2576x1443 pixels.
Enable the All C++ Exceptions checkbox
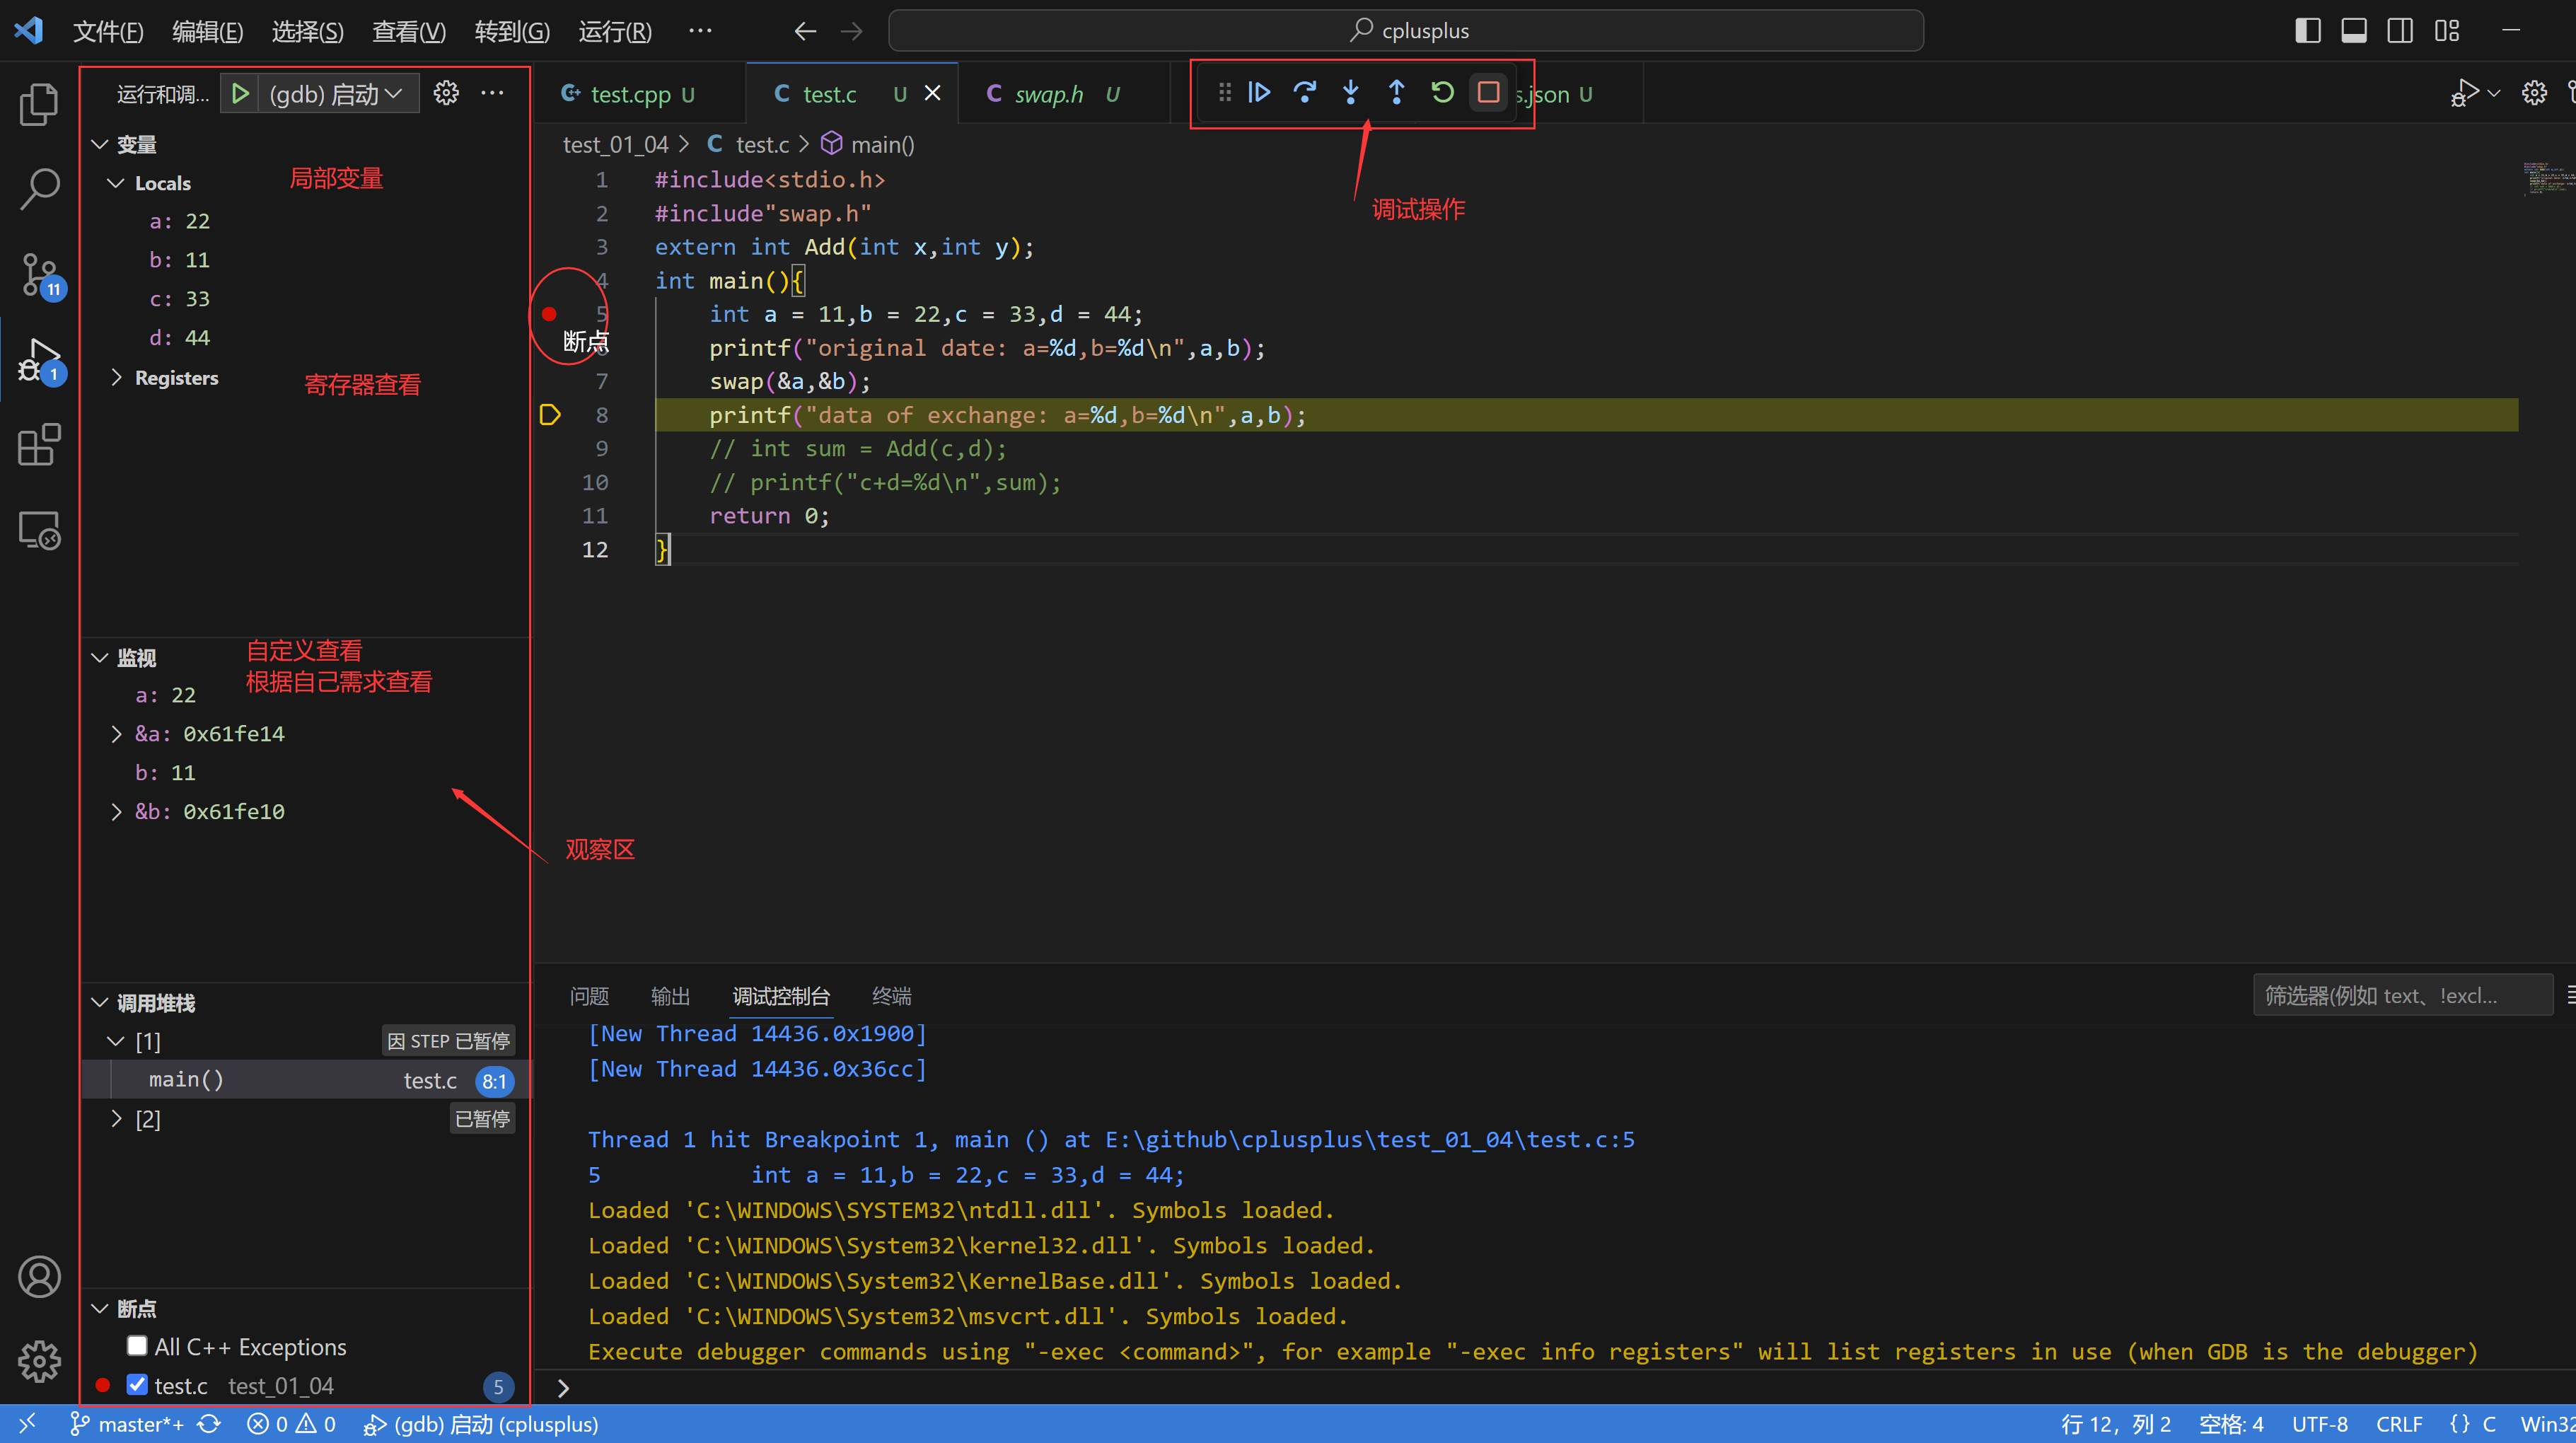pyautogui.click(x=138, y=1346)
